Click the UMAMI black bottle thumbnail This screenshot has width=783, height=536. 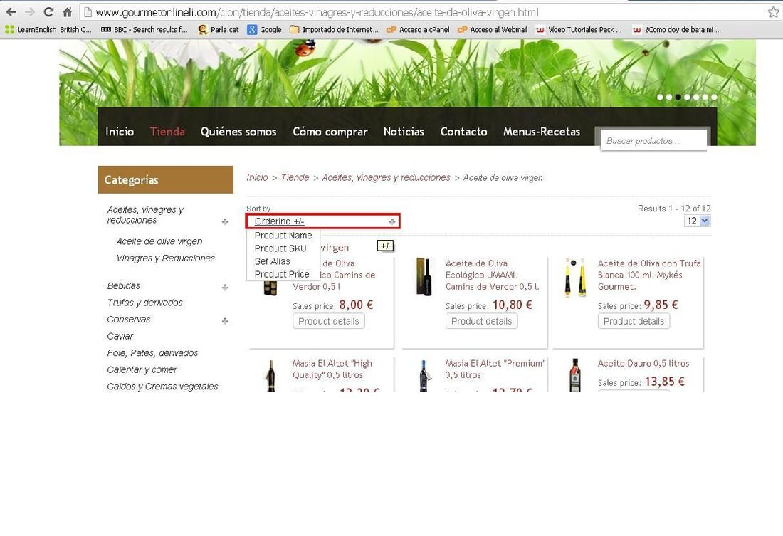(424, 277)
